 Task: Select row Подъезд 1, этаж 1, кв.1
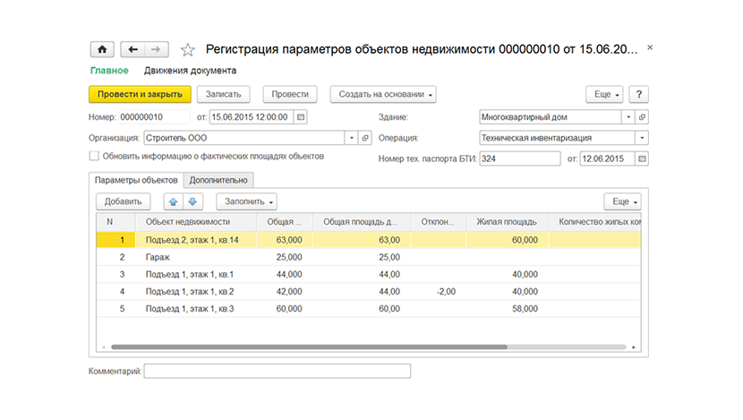[369, 274]
